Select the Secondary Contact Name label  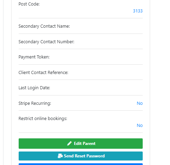point(44,26)
